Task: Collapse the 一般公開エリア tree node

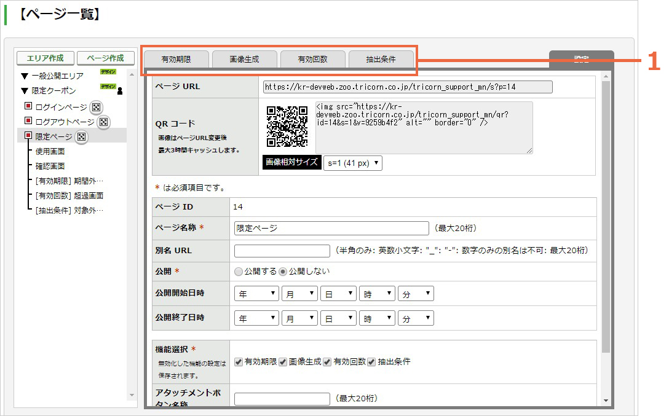Action: [x=25, y=76]
